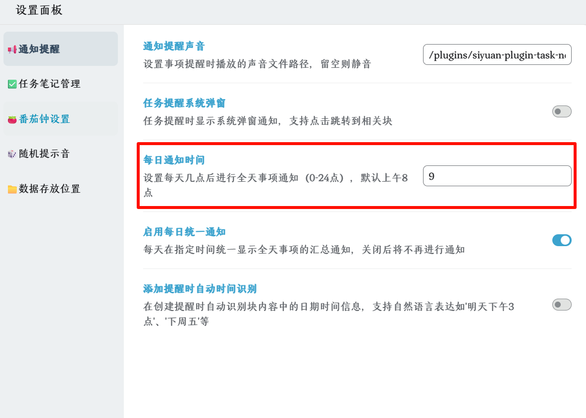The height and width of the screenshot is (418, 586).
Task: Click the 通知提醒声音 setting heading
Action: click(x=174, y=47)
